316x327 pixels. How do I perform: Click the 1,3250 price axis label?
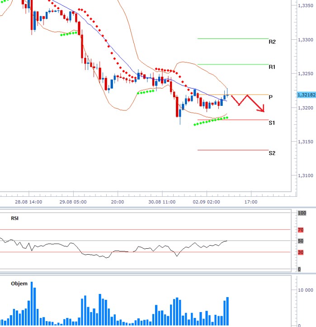[306, 74]
